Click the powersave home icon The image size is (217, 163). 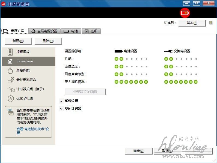point(10,61)
